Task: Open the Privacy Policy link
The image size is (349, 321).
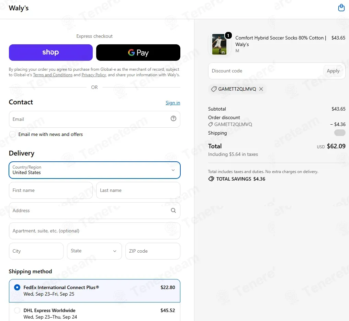Action: [94, 75]
